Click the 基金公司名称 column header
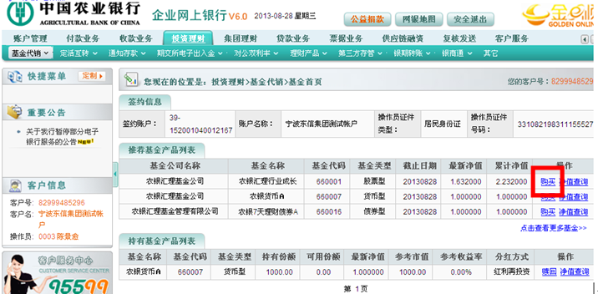Image resolution: width=598 pixels, height=304 pixels. tap(175, 166)
